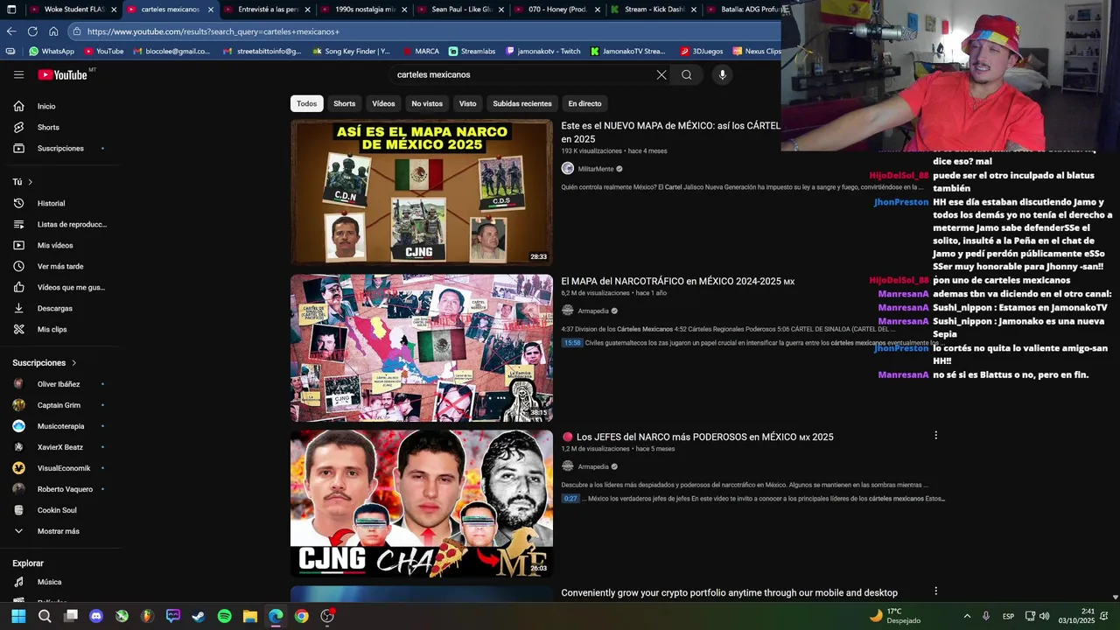
Task: Expand the Tú section
Action: point(23,182)
